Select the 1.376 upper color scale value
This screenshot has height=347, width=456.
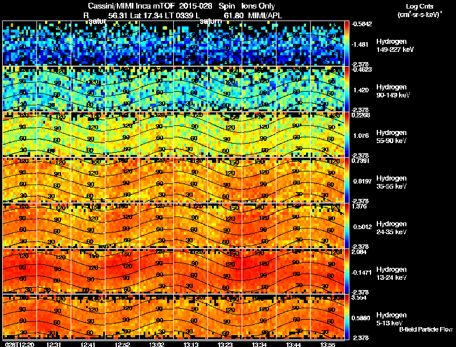[359, 207]
